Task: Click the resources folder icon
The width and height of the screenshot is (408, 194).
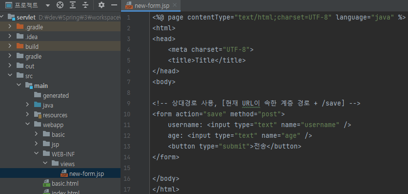Action: 38,115
